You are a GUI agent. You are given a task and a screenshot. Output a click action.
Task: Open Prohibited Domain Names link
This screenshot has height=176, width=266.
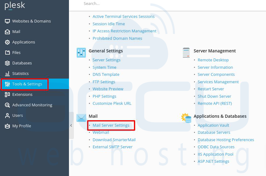117,39
